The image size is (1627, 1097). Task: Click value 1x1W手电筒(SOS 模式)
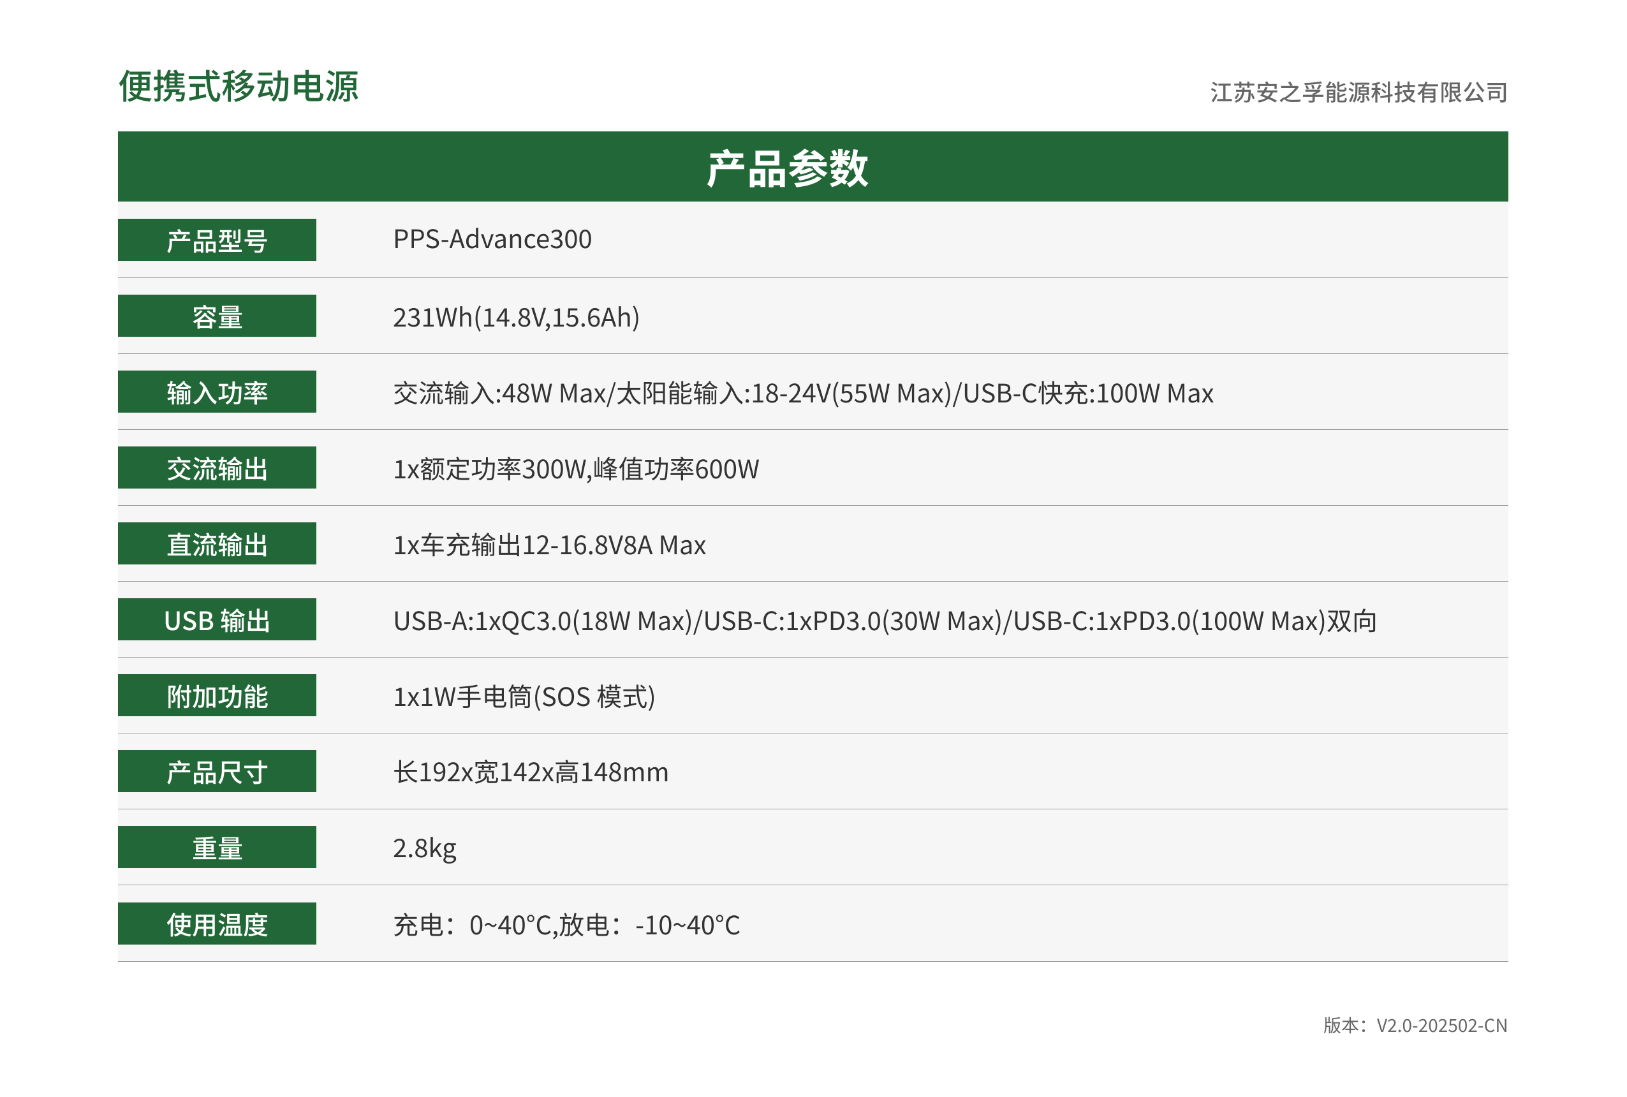[524, 698]
